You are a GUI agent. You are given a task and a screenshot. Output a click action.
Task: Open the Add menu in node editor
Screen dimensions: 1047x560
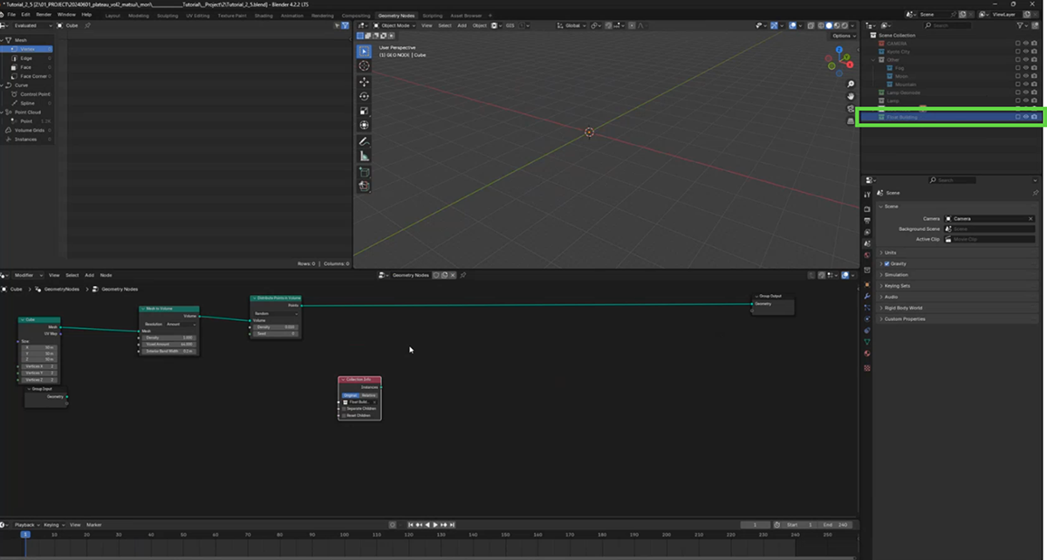(89, 275)
